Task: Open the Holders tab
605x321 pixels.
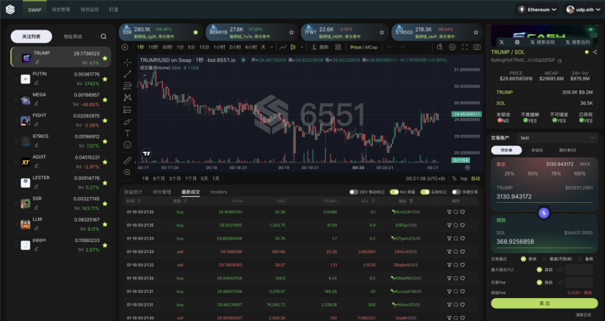Action: coord(218,192)
